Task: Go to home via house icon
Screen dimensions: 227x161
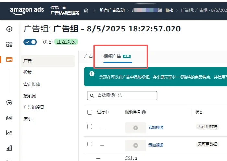Action: 86,10
